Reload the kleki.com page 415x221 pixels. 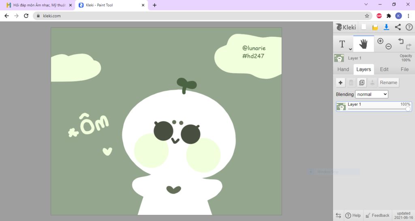point(26,16)
